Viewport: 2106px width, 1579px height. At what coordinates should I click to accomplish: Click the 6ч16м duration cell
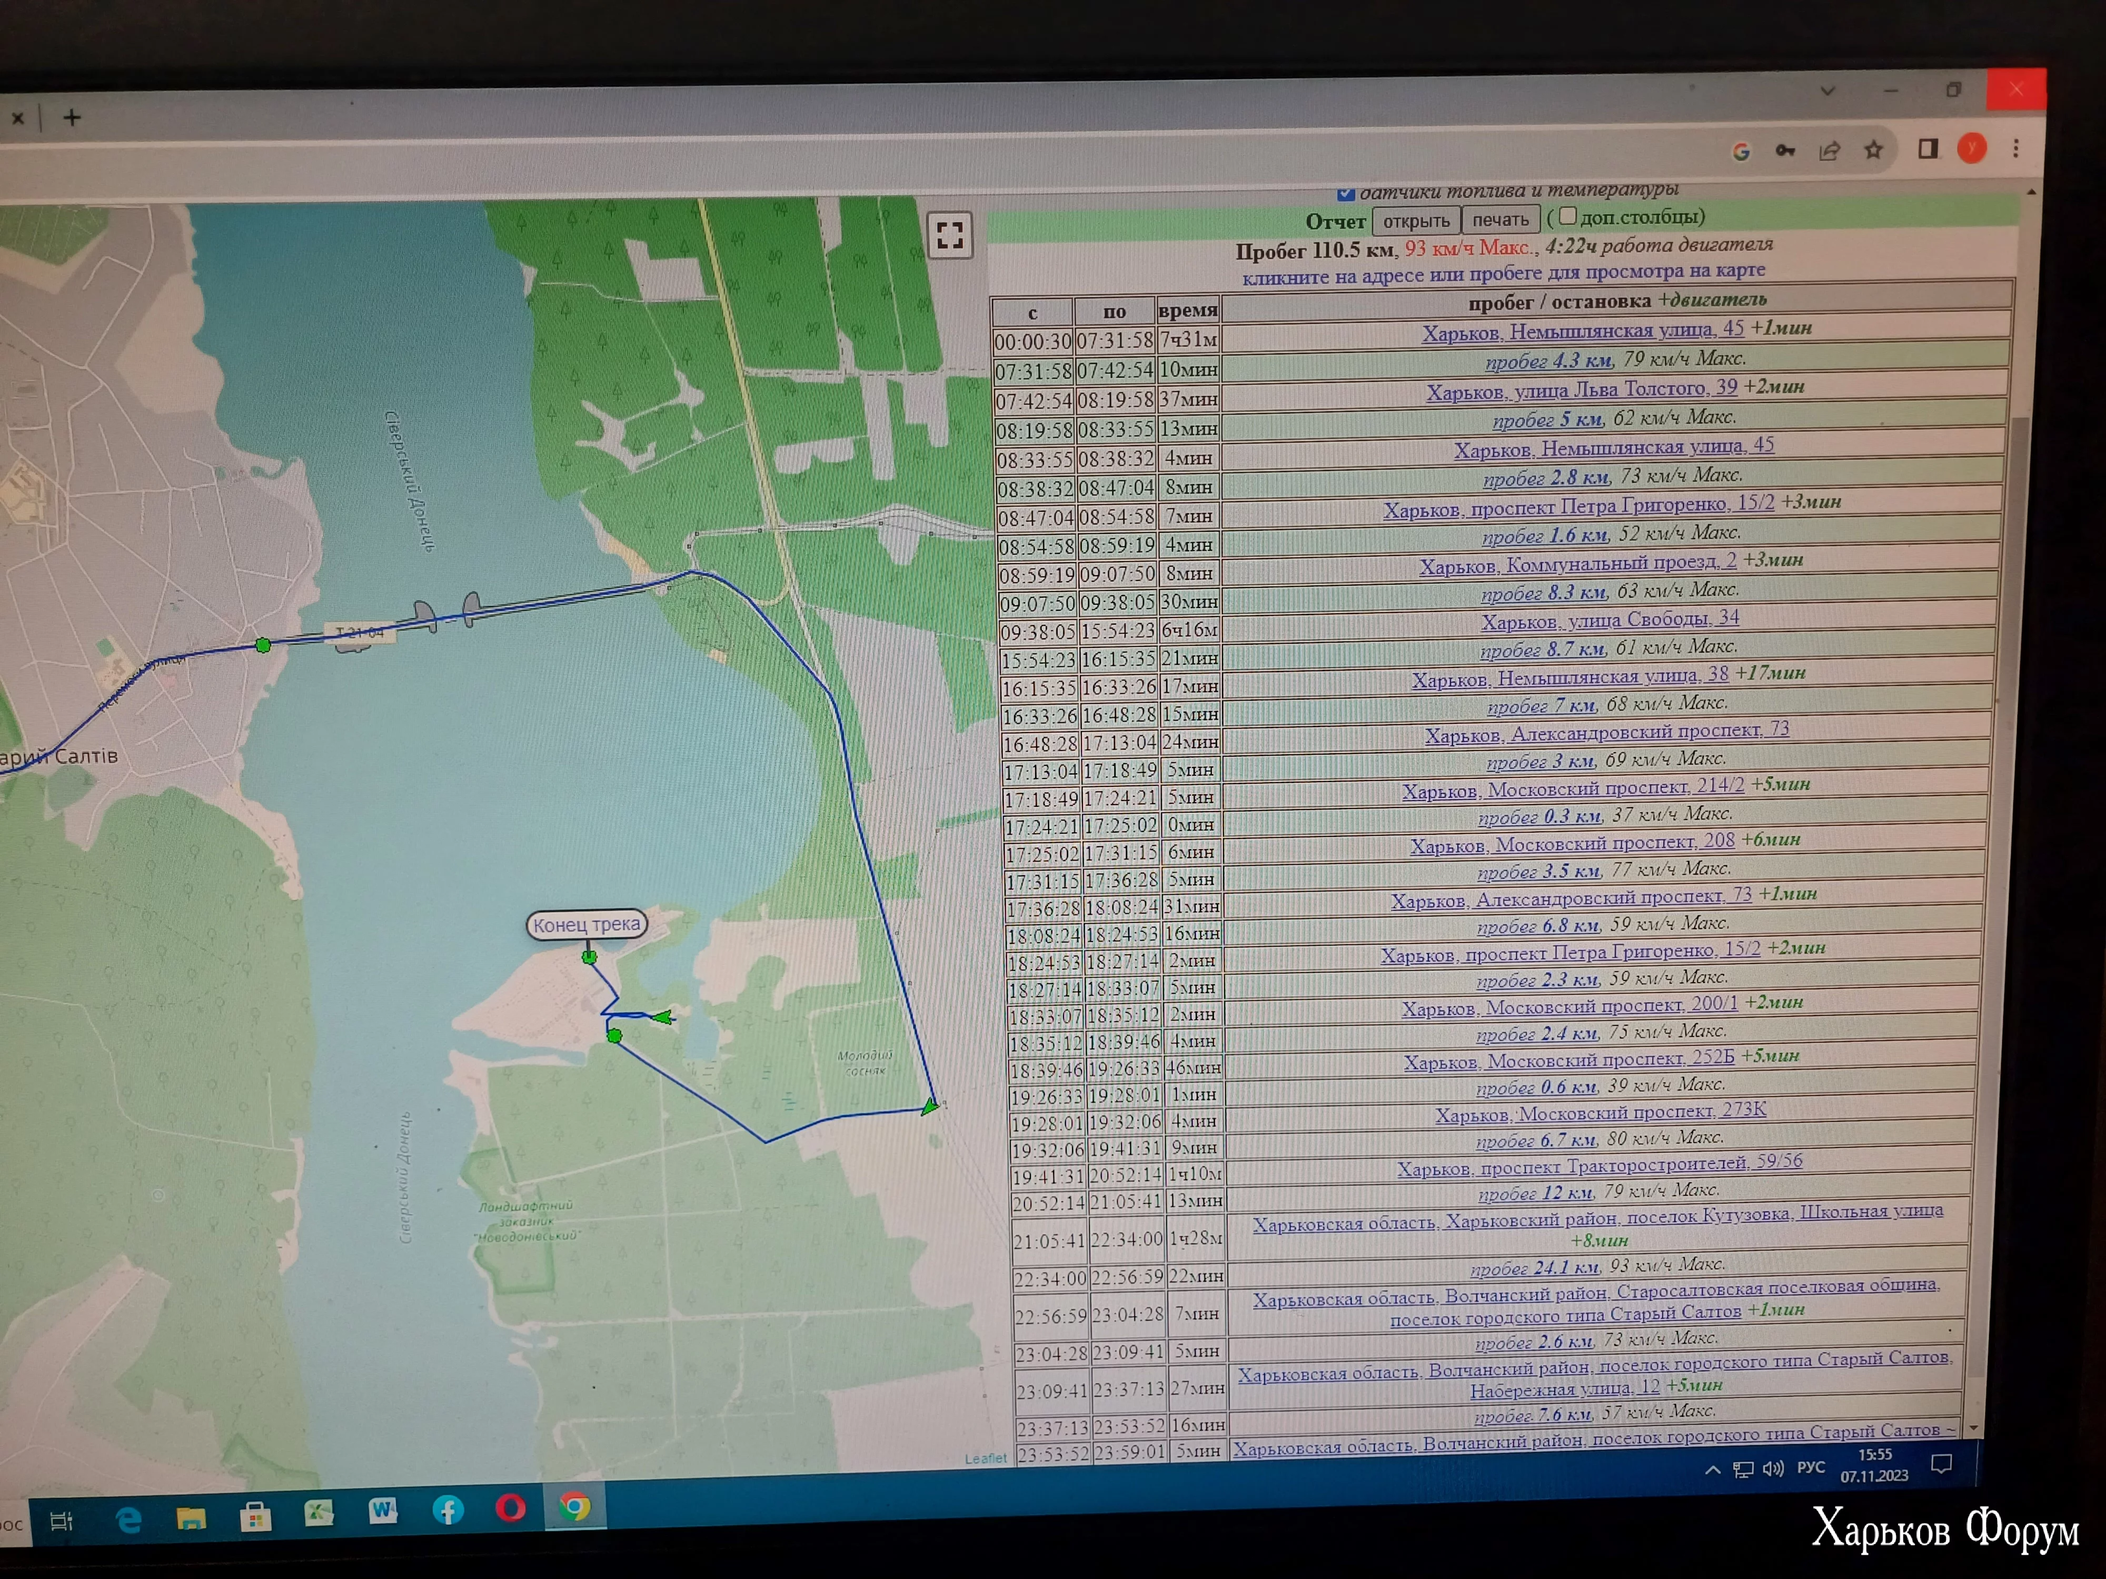(1189, 630)
